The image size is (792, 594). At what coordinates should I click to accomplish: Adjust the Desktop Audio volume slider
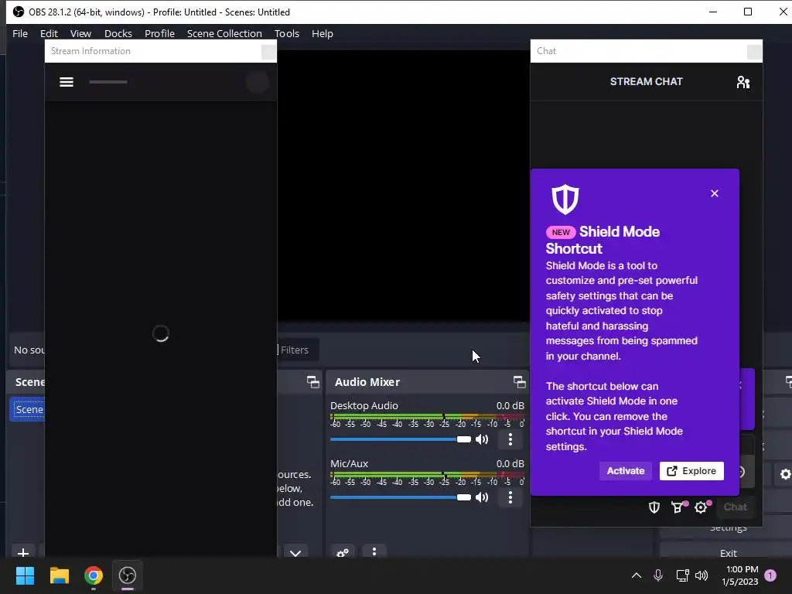400,439
